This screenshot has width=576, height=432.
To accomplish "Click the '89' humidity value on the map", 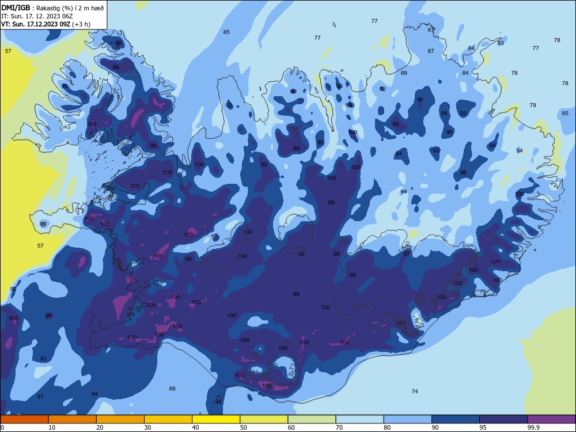I will coord(404,73).
